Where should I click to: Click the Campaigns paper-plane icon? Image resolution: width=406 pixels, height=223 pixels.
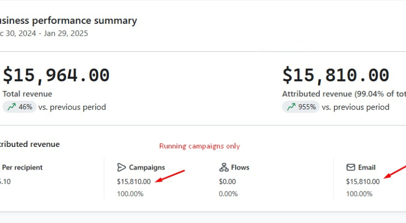(x=122, y=168)
